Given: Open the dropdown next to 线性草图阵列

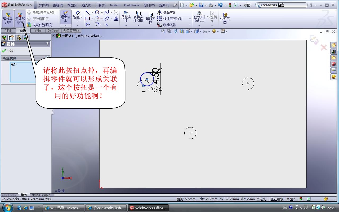Looking at the screenshot, I should coord(190,19).
